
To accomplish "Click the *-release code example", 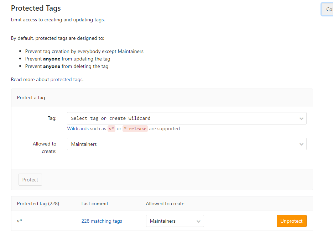I will (x=135, y=129).
